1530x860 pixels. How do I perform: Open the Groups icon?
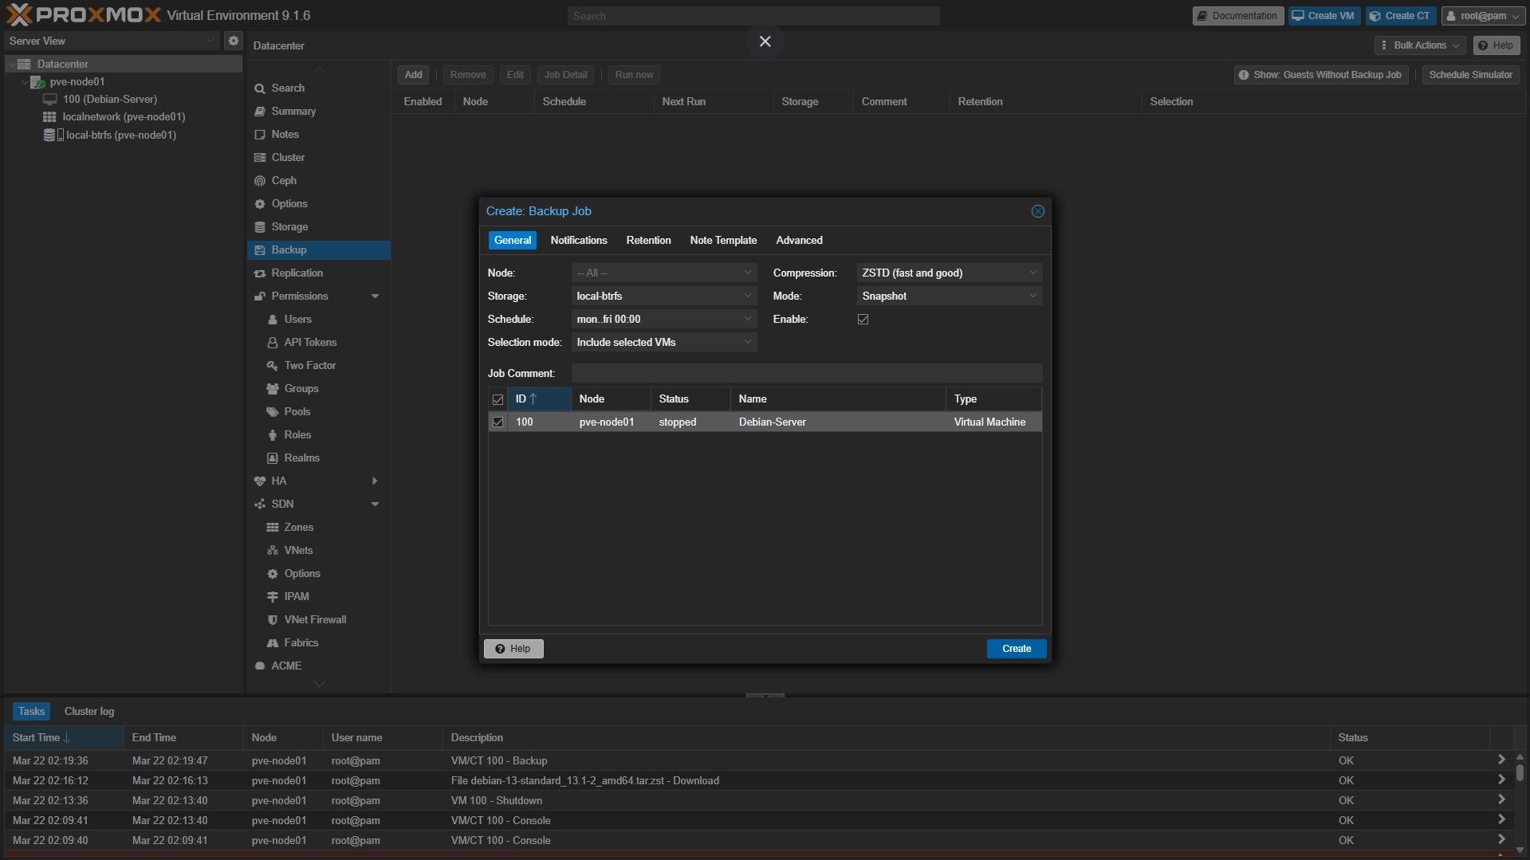tap(273, 389)
